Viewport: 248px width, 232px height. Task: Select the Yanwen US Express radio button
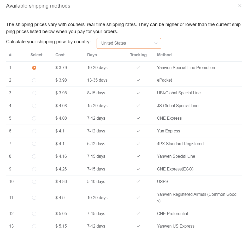tap(34, 226)
